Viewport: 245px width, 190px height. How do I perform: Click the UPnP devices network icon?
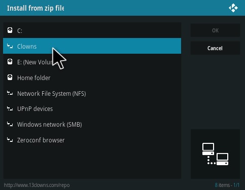pyautogui.click(x=10, y=108)
